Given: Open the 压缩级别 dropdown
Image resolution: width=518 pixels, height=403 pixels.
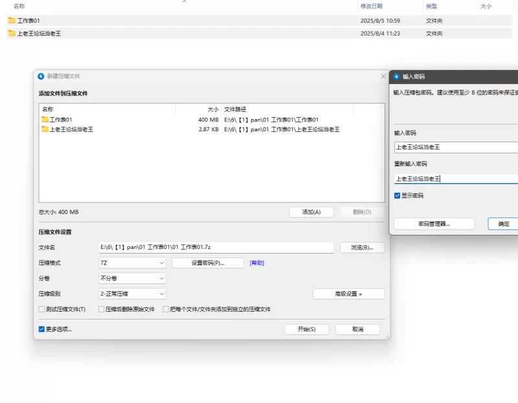Looking at the screenshot, I should (x=132, y=294).
